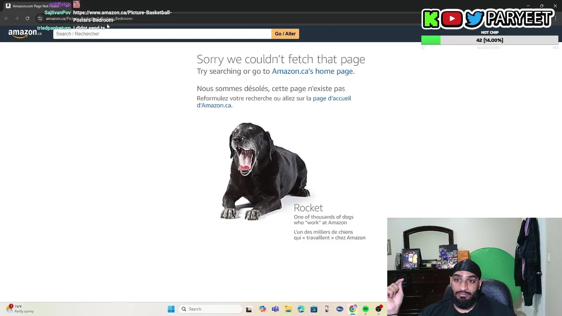Open the weather widget showing 74°F
The image size is (562, 316).
click(x=20, y=309)
